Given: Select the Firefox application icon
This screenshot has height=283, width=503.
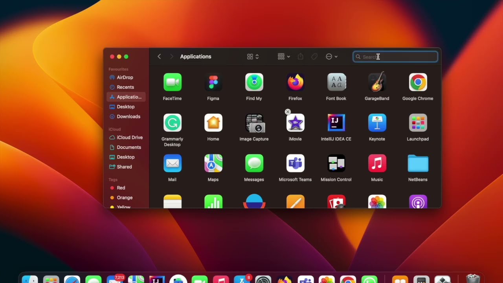Looking at the screenshot, I should click(x=295, y=82).
